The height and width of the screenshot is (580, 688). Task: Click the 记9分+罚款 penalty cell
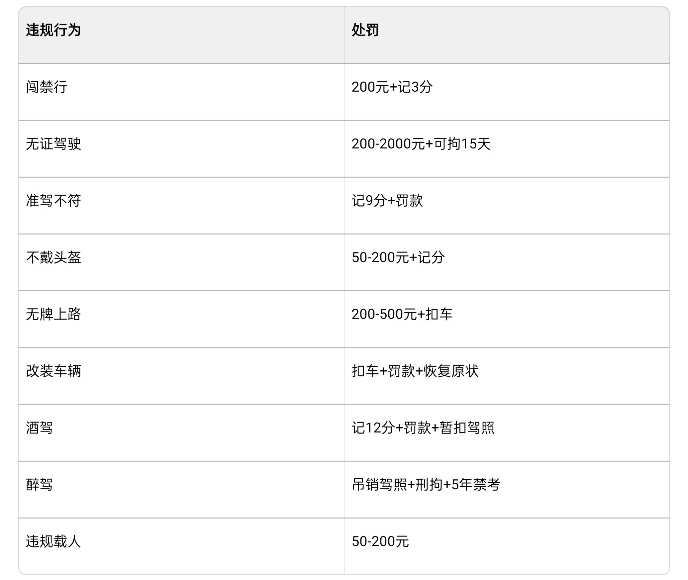click(387, 201)
